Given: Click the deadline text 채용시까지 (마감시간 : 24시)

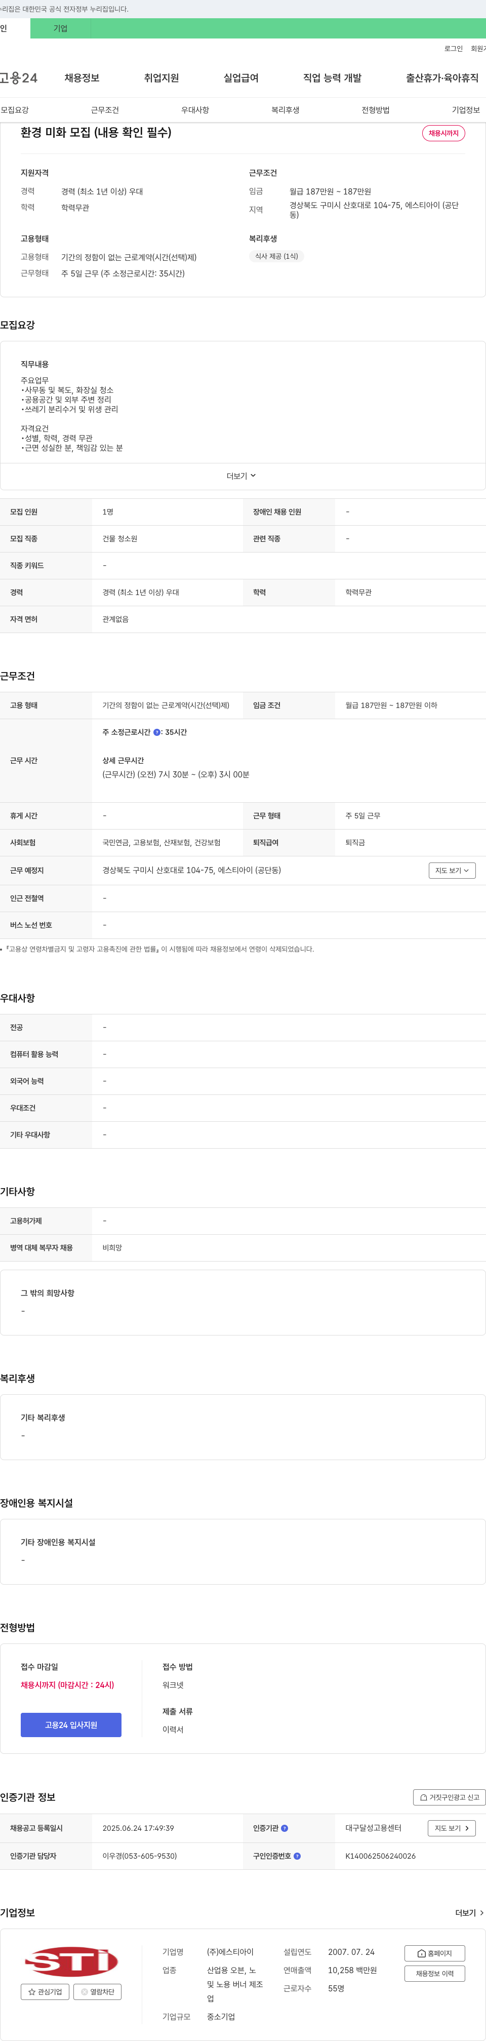Looking at the screenshot, I should point(67,1685).
